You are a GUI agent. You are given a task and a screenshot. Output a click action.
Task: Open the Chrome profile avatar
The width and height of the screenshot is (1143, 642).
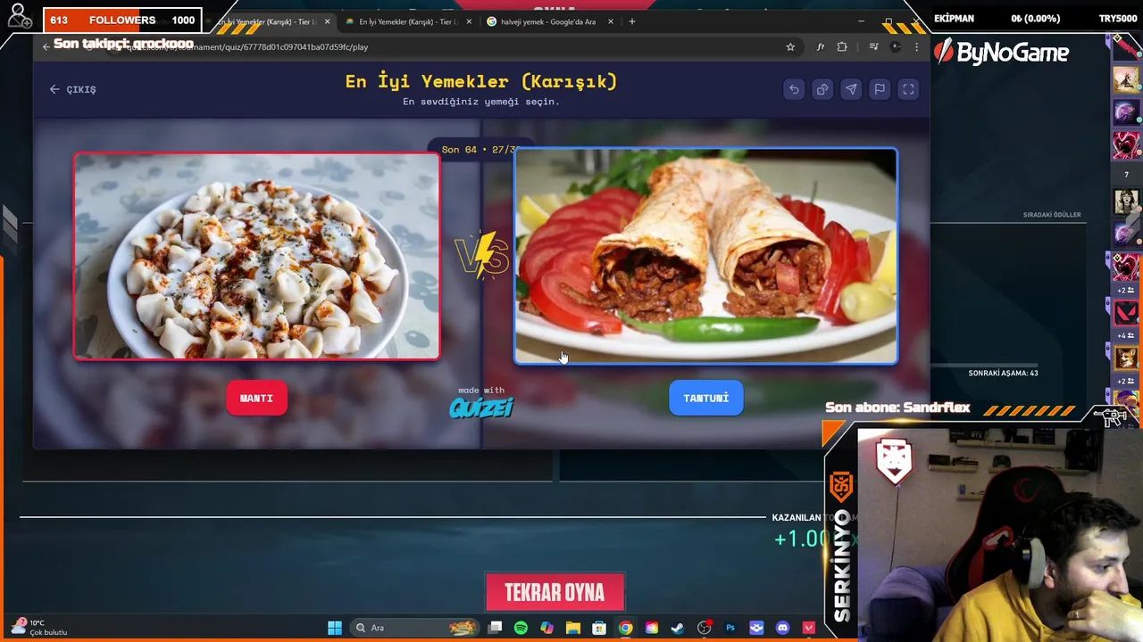coord(896,47)
